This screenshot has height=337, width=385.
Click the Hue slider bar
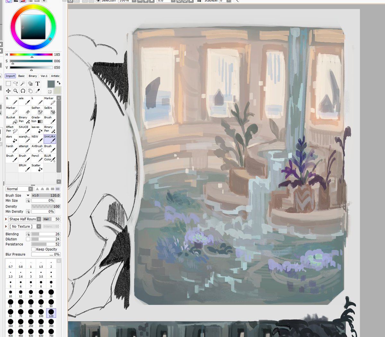[x=31, y=55]
